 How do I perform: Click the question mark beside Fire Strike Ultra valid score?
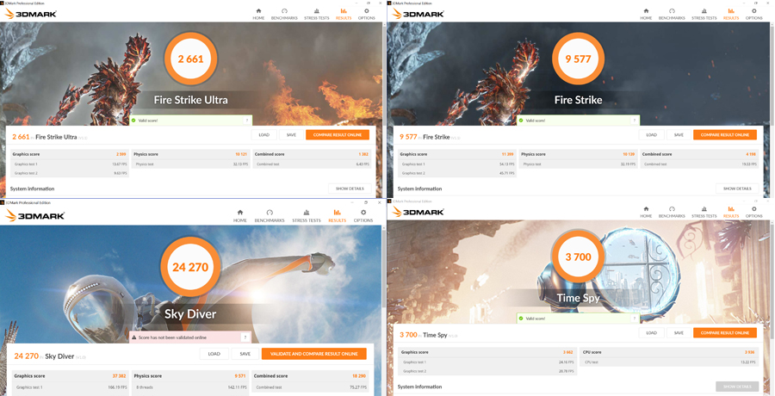click(x=246, y=121)
